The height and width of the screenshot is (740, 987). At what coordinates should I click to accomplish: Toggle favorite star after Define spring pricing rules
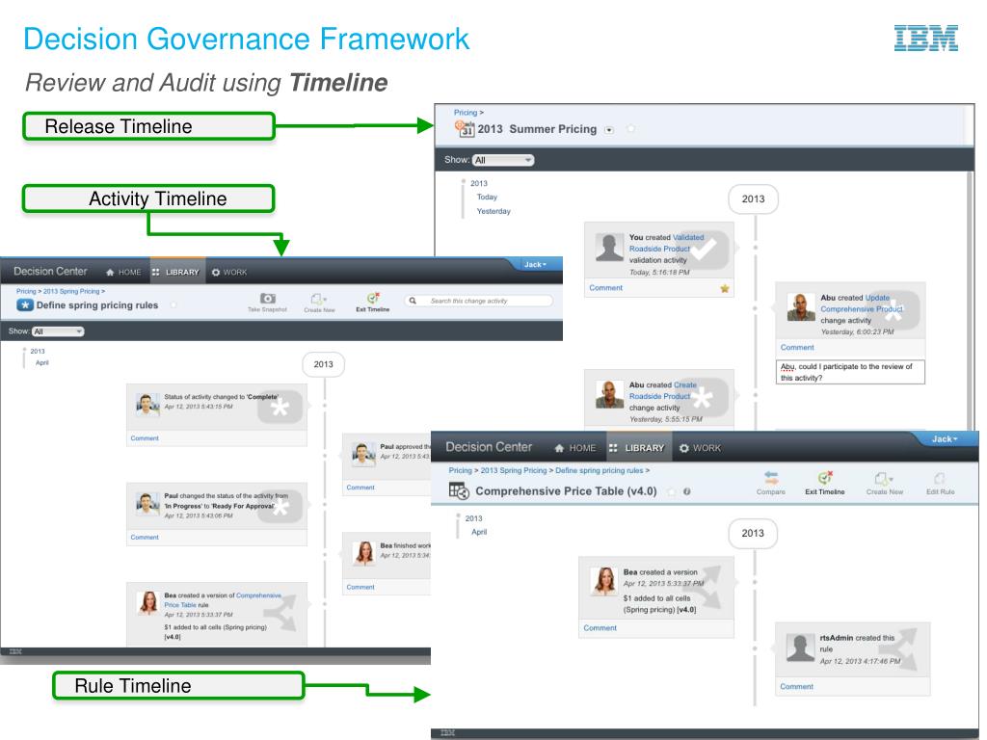[173, 305]
